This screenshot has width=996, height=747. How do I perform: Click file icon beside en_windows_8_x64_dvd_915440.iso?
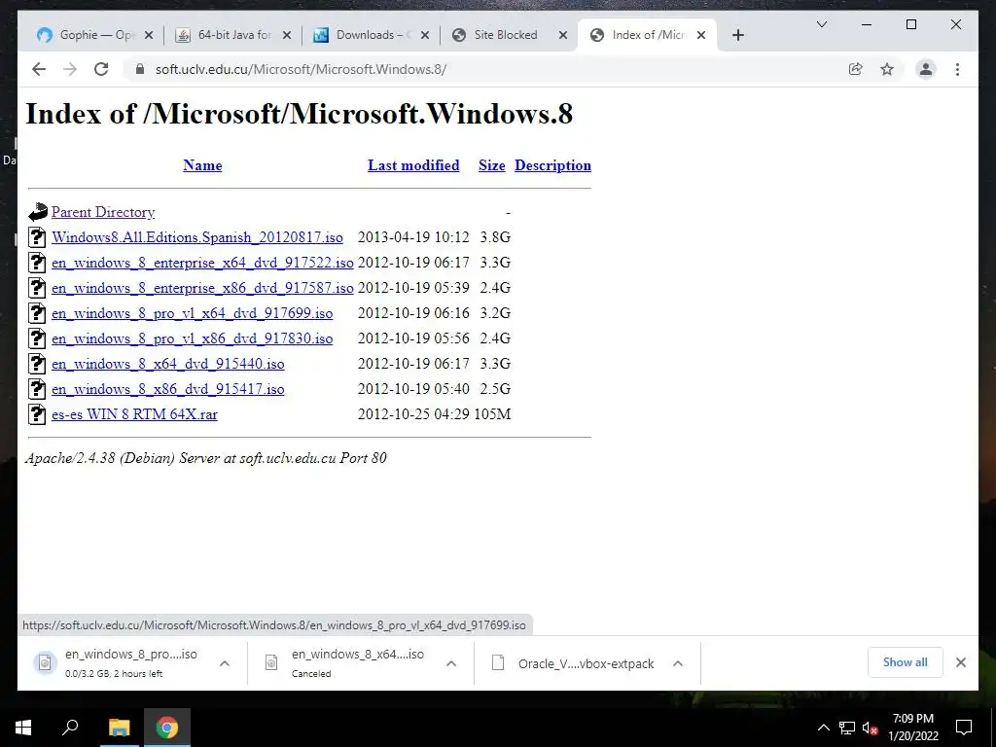coord(38,364)
